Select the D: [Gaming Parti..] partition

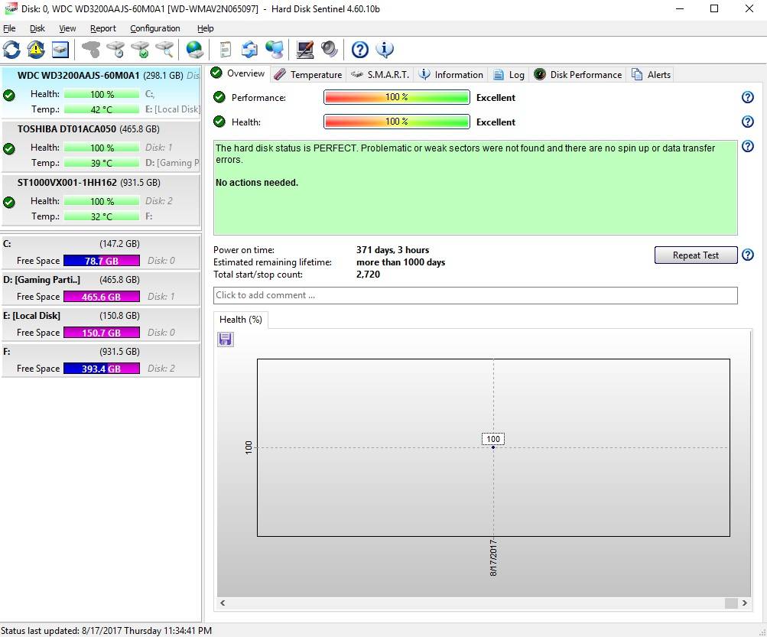(x=101, y=288)
